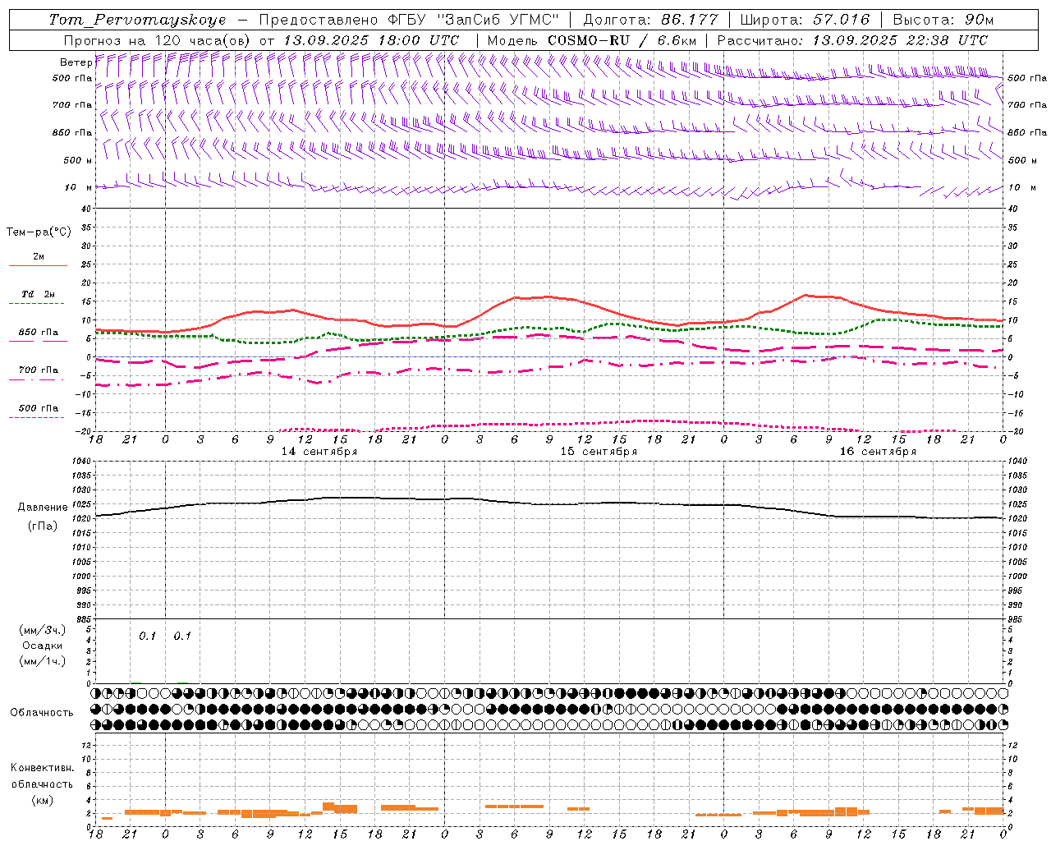Click the 850 гПа temperature legend entry
The image size is (1051, 841).
39,333
